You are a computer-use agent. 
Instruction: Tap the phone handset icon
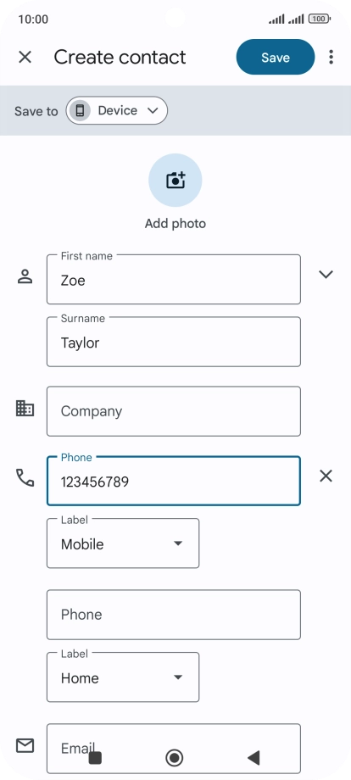click(x=25, y=477)
